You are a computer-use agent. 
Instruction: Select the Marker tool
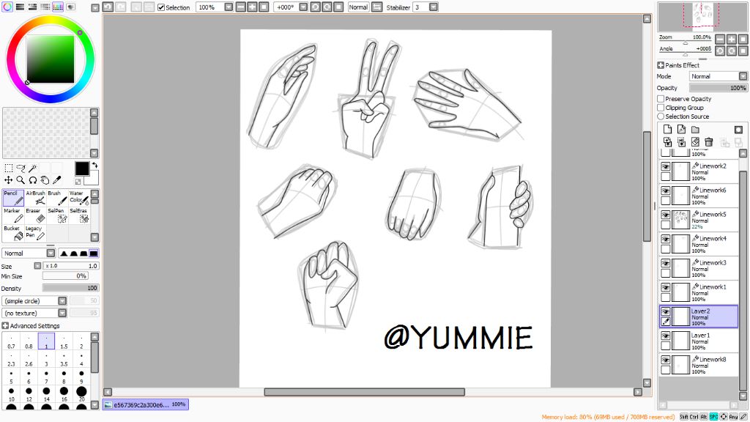(13, 215)
